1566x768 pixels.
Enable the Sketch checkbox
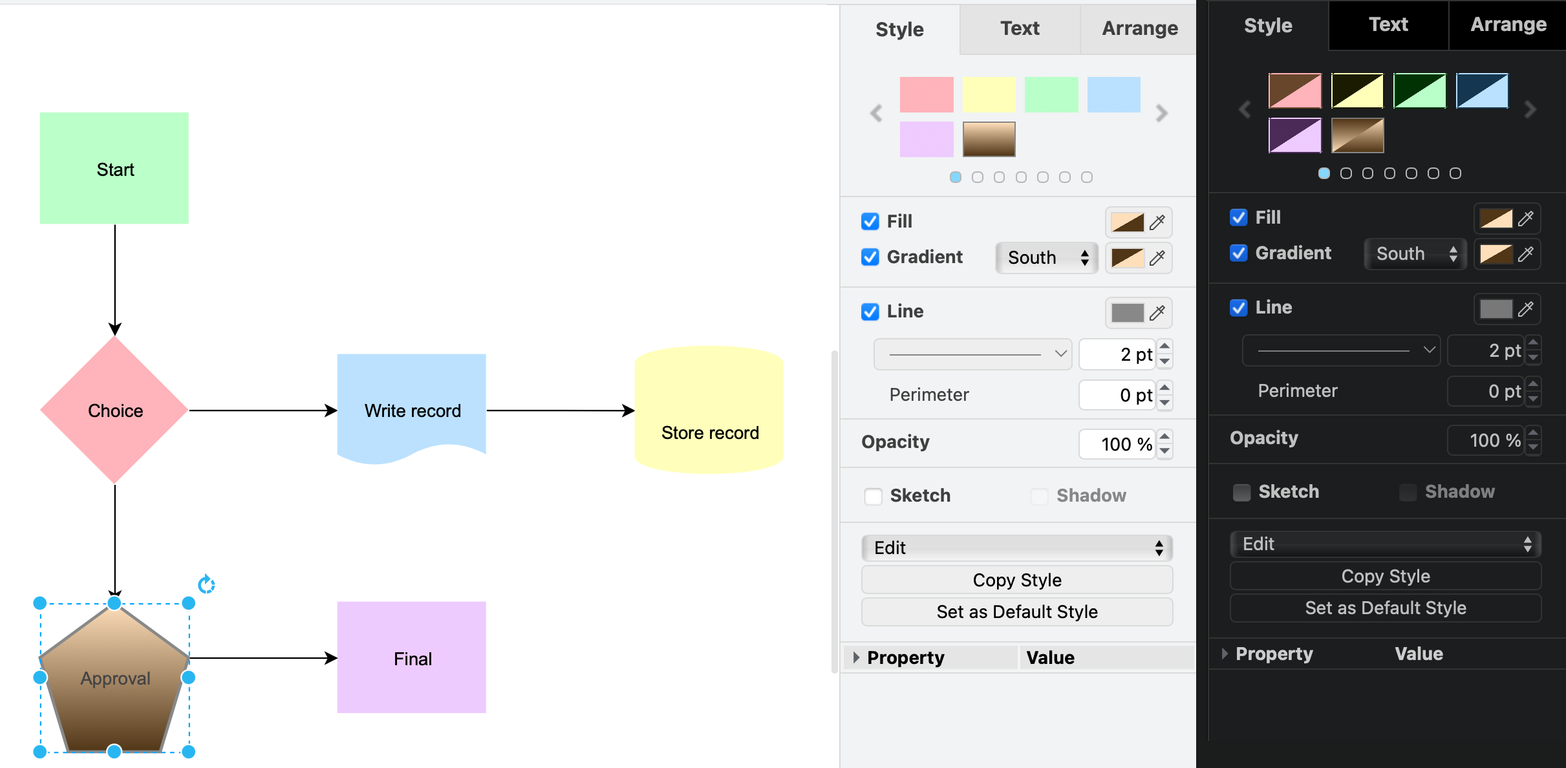click(x=874, y=496)
